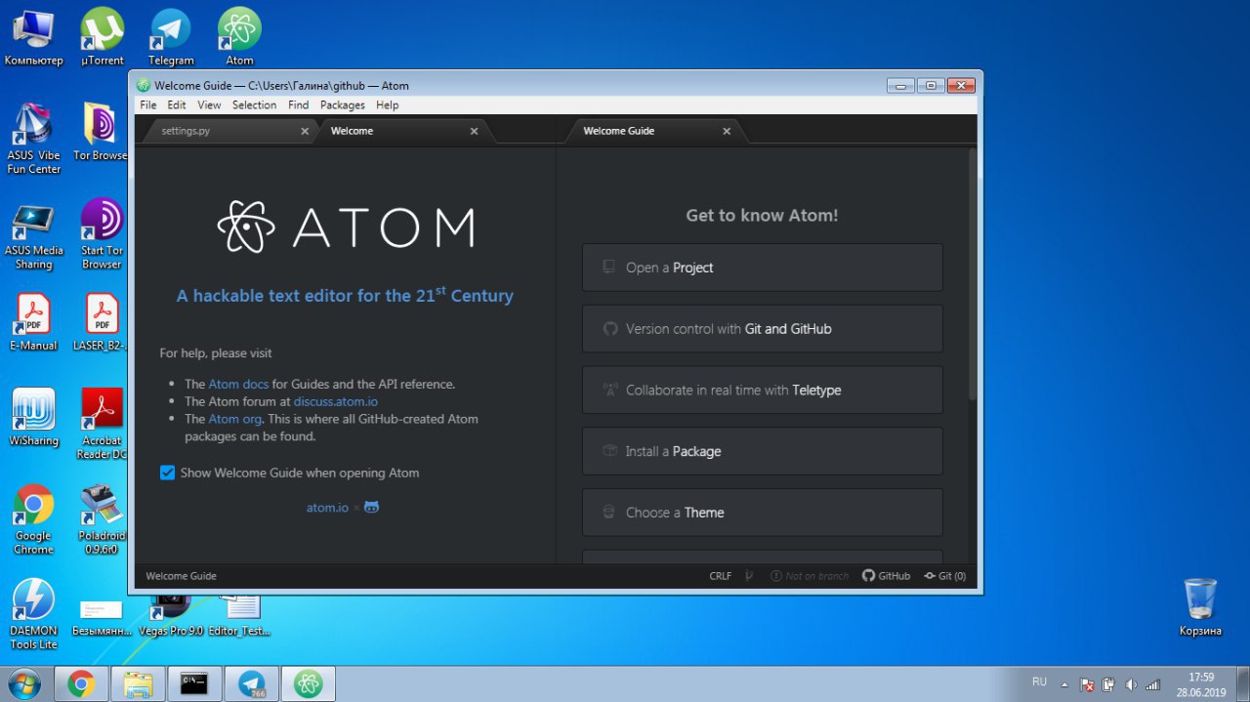The width and height of the screenshot is (1250, 702).
Task: Open the Корзина recycle bin icon
Action: point(1200,607)
